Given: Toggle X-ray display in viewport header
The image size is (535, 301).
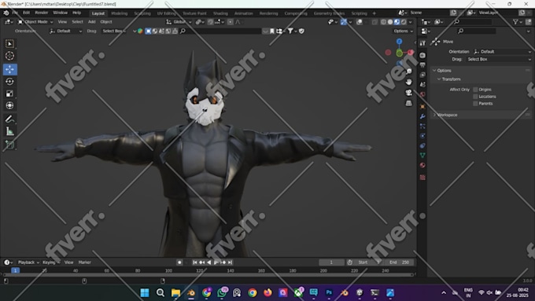Looking at the screenshot, I should pyautogui.click(x=374, y=22).
